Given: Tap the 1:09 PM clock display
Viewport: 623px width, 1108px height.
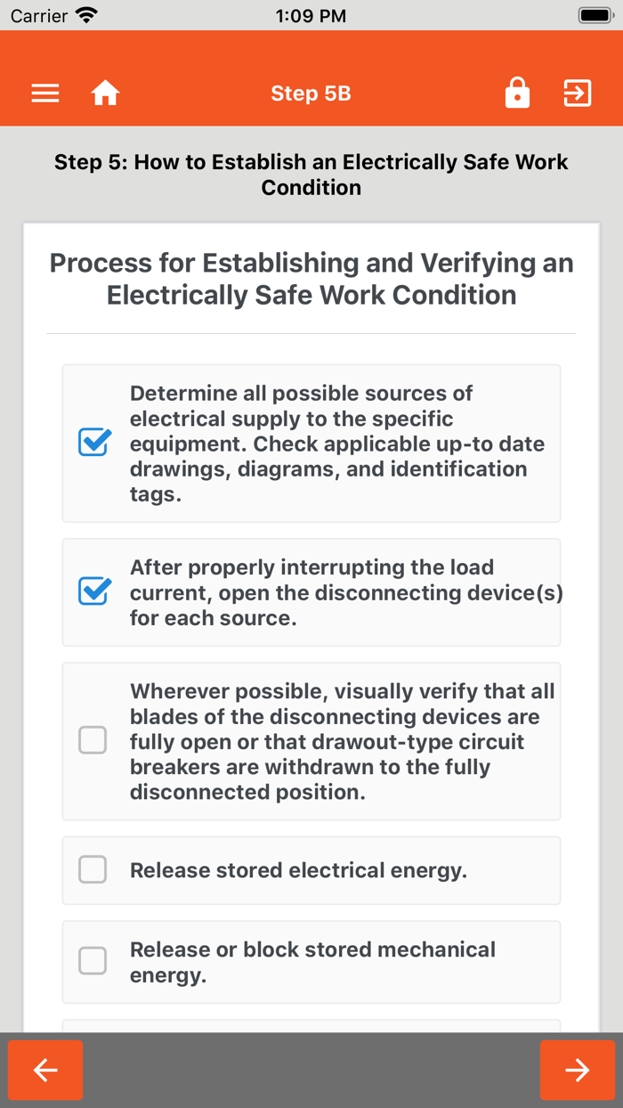Looking at the screenshot, I should click(x=311, y=14).
